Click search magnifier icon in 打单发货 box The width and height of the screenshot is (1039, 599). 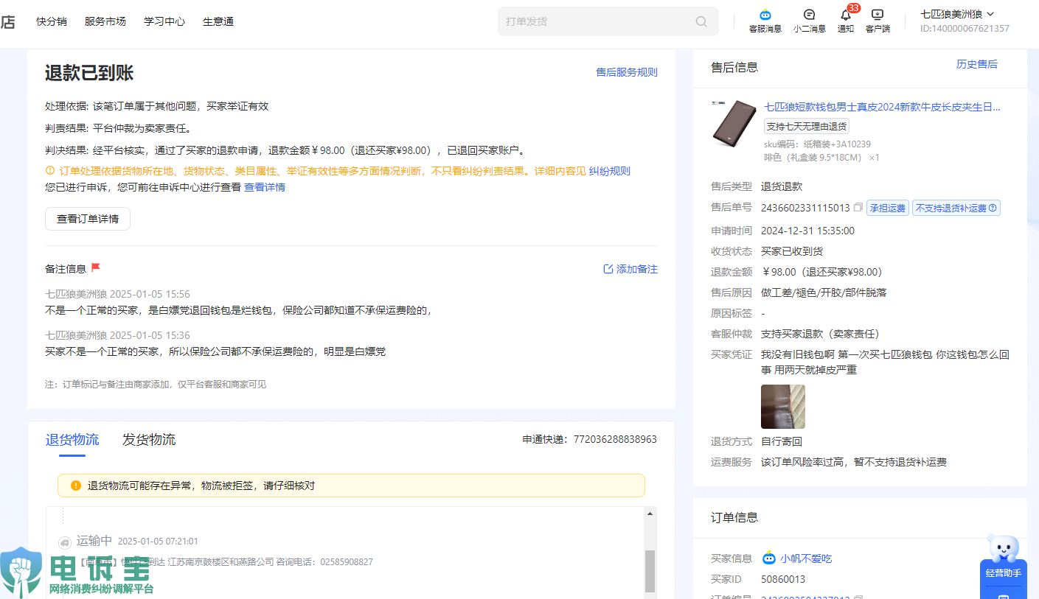point(701,21)
